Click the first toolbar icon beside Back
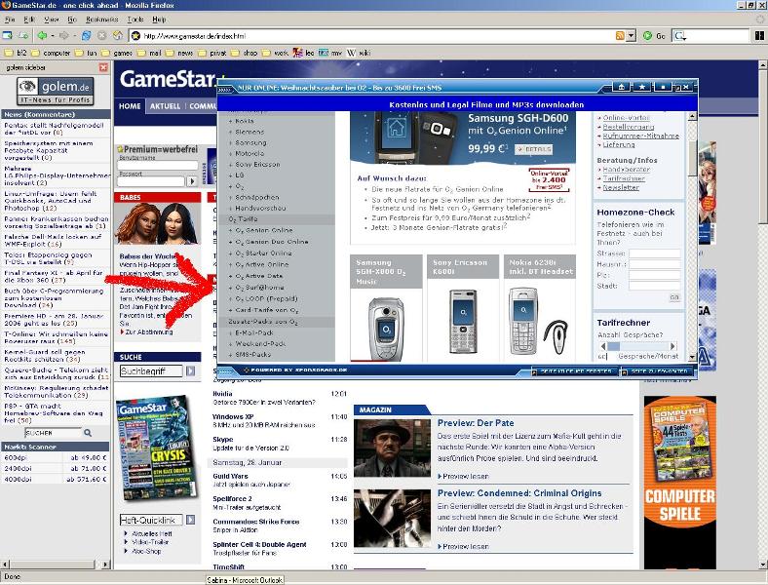Screen dimensions: 768x585 (8, 35)
